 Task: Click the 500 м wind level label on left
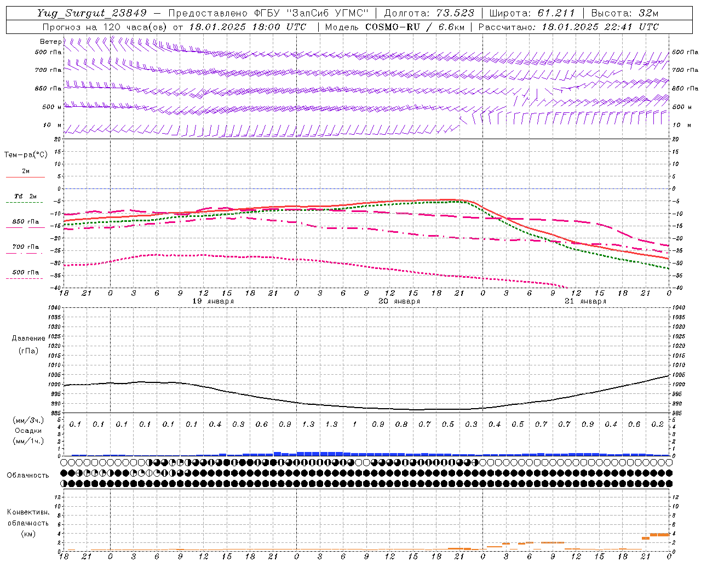52,107
